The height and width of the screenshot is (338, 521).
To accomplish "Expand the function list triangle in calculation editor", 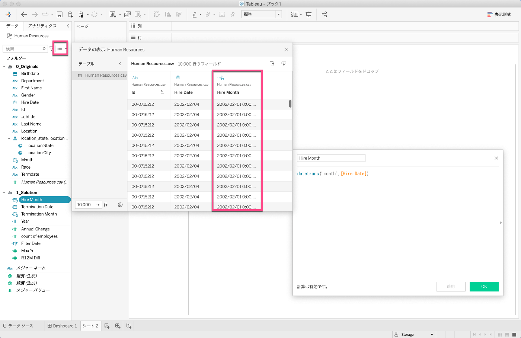I will pyautogui.click(x=501, y=223).
